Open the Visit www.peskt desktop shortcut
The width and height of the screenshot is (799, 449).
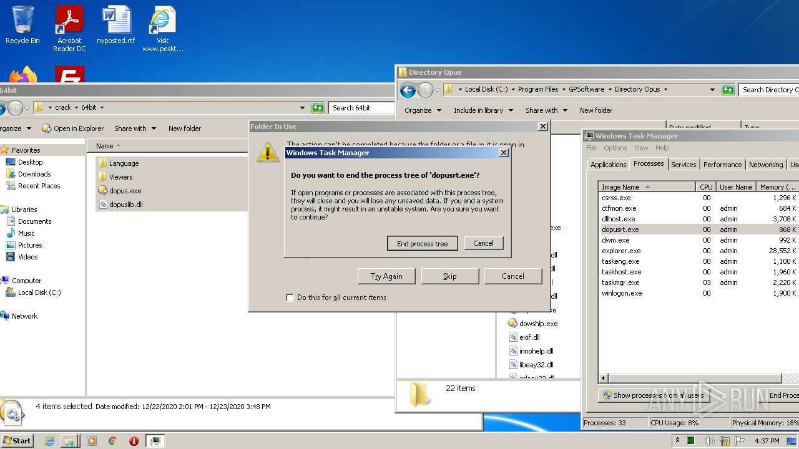click(162, 29)
